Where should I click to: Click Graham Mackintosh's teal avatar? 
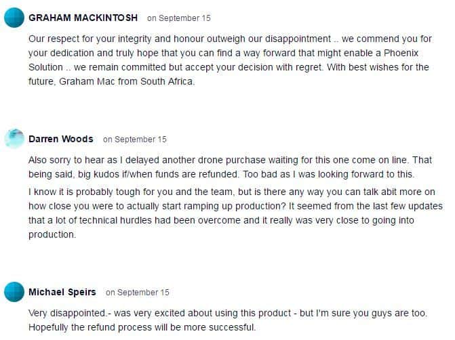coord(15,17)
